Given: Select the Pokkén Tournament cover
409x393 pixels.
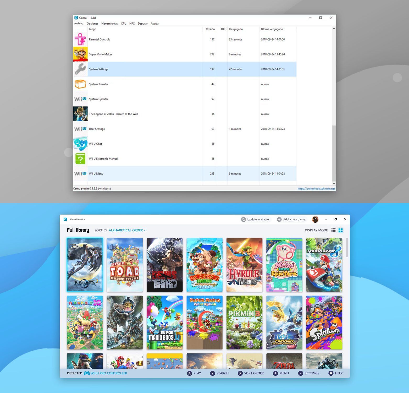Looking at the screenshot, I should (x=284, y=323).
